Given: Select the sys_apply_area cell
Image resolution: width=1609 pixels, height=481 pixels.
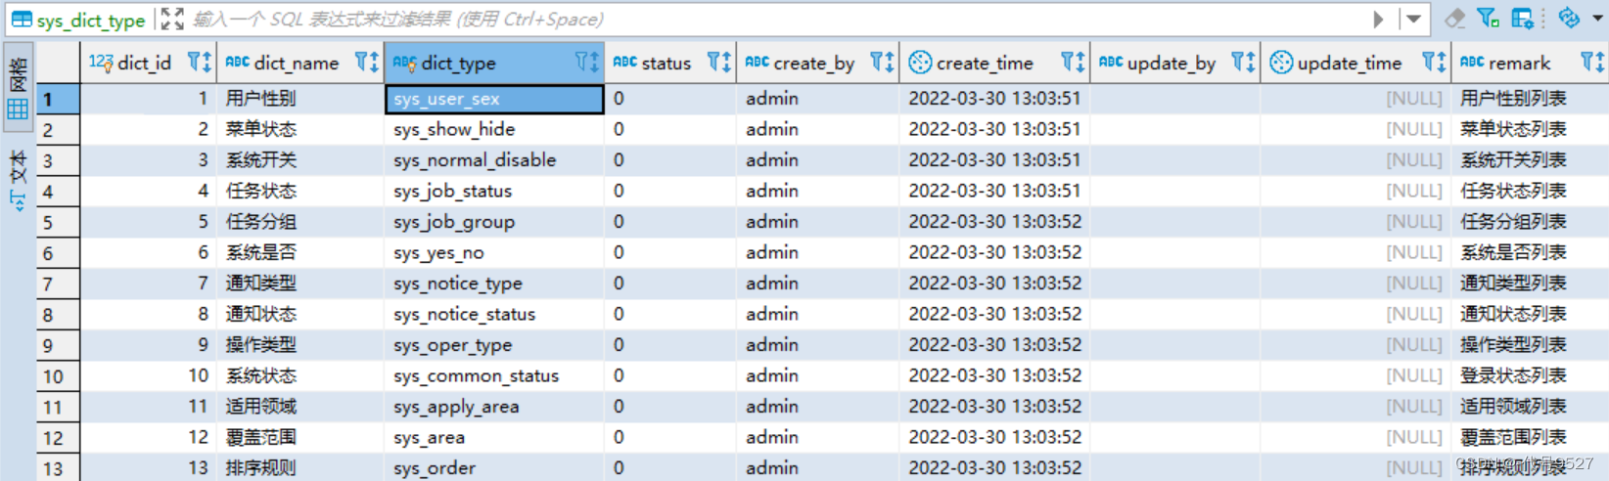Looking at the screenshot, I should (x=494, y=407).
